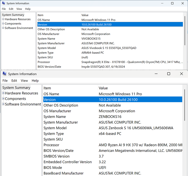Open View menu in the top window

tap(19, 9)
